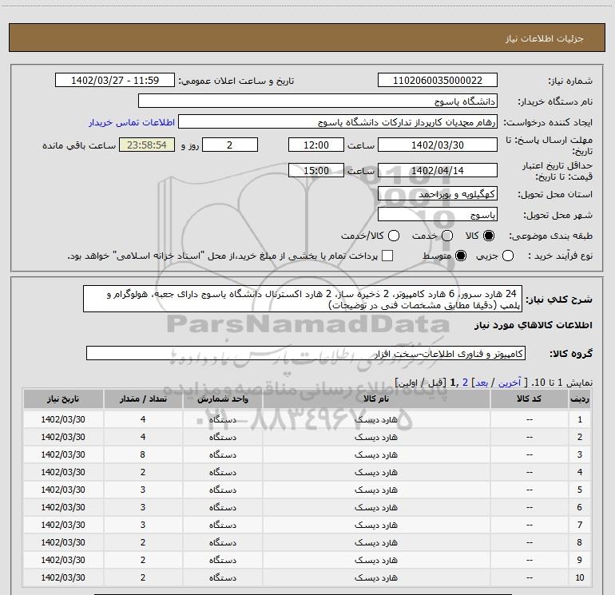Screen dimensions: 615x595
Task: Click the remaining time field 23:58:54
Action: [x=147, y=145]
